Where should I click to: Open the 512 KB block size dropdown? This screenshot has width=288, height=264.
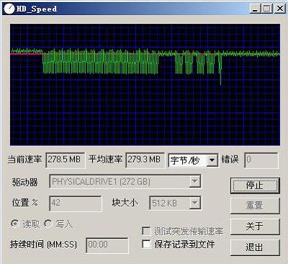(x=194, y=203)
